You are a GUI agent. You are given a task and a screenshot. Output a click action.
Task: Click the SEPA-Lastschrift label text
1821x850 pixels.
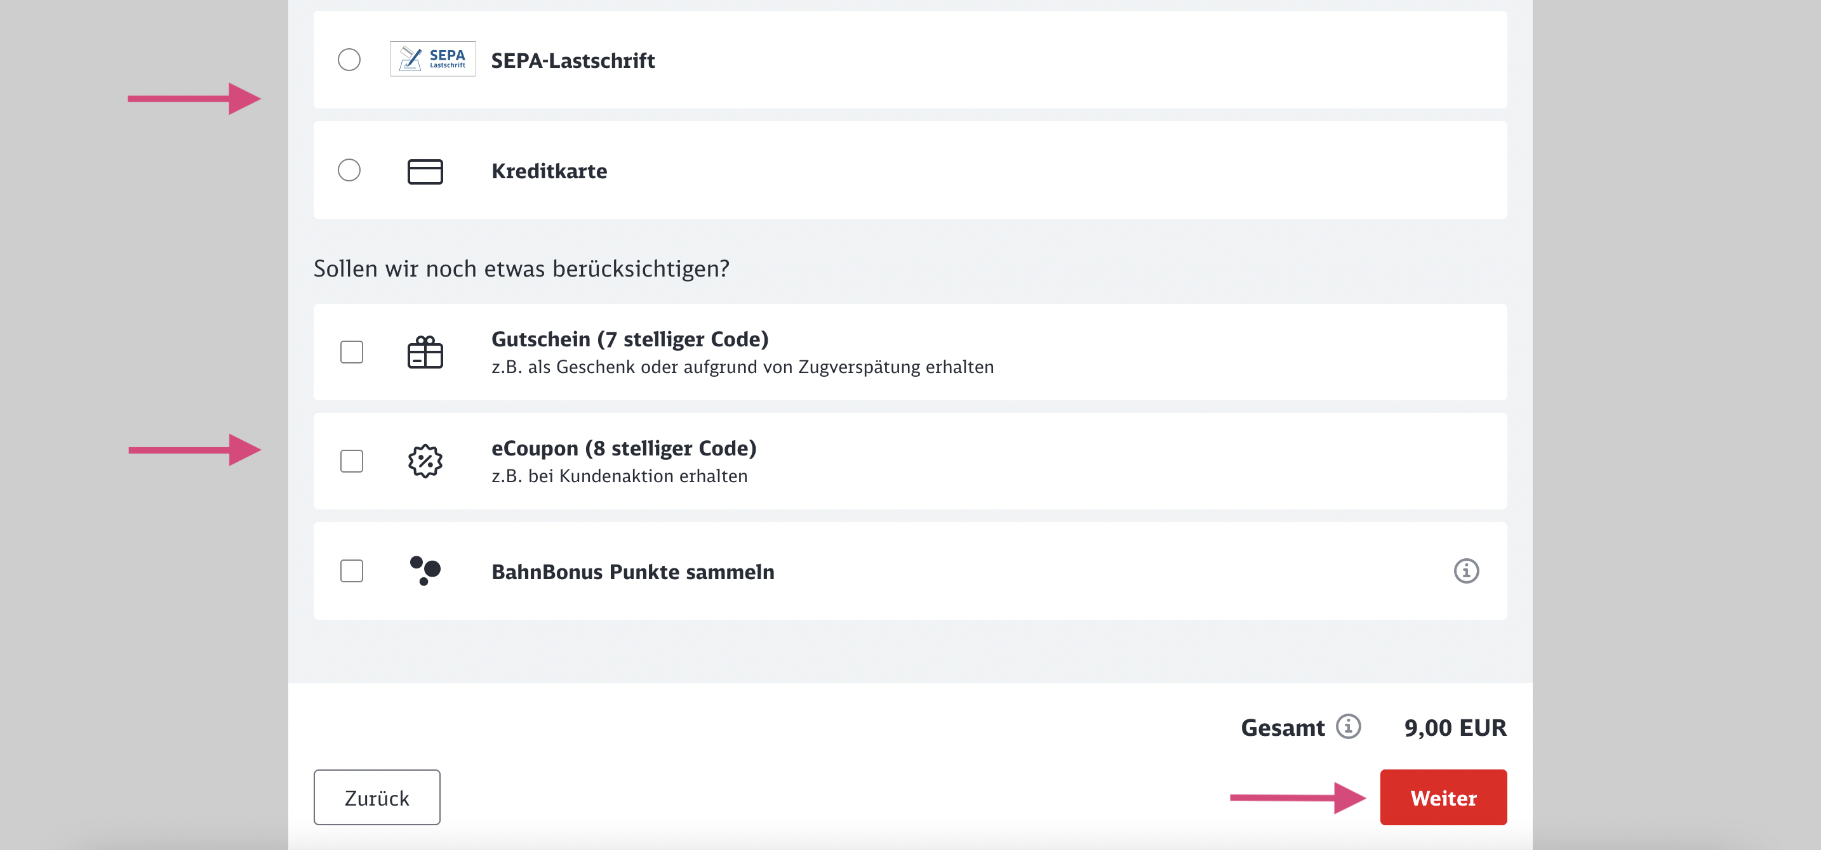click(x=573, y=61)
